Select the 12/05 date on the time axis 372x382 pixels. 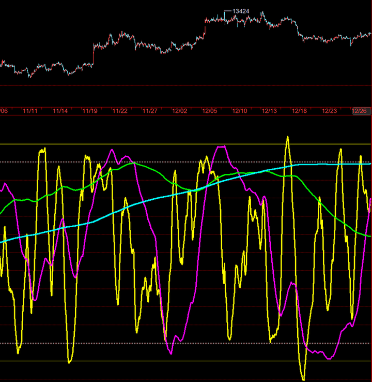click(x=210, y=111)
